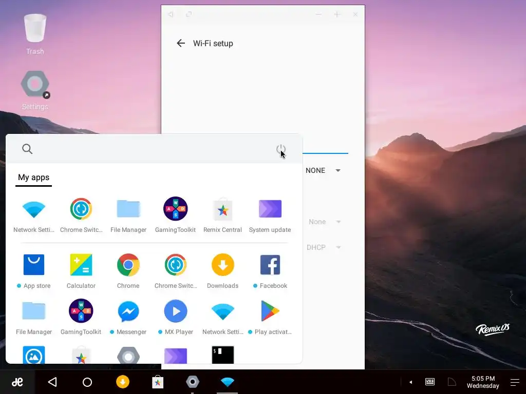Open Downloads from the taskbar

tap(123, 382)
